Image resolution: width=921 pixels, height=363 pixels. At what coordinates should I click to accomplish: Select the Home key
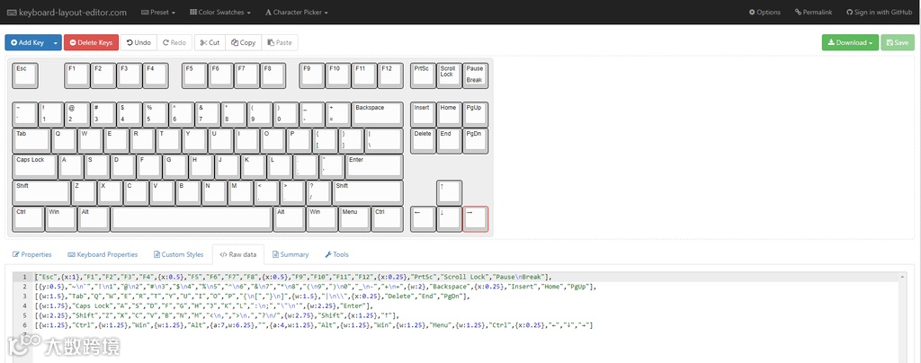click(449, 114)
